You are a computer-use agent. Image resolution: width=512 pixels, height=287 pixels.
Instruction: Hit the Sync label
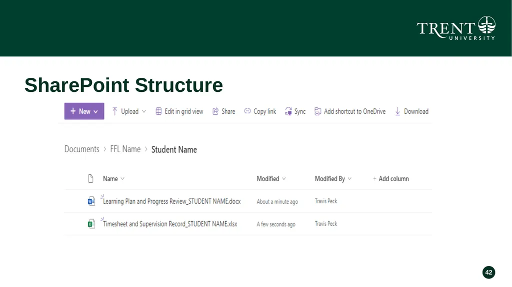pyautogui.click(x=300, y=111)
